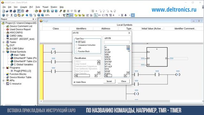Viewport: 204px width, 115px height.
Task: Click the blue highlighted icon at toolbar end
Action: point(133,15)
